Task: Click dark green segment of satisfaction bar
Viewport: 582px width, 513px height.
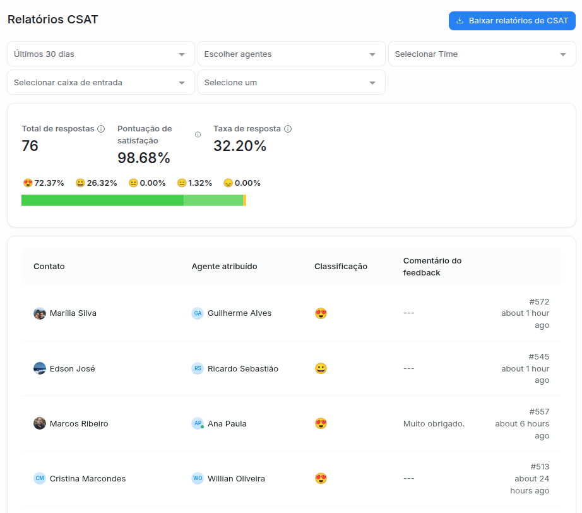Action: [102, 200]
